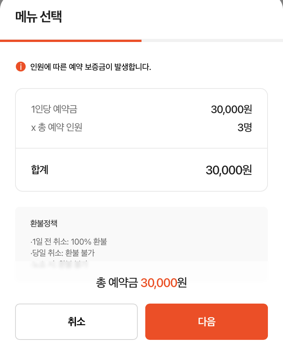Click the orange info icon
The width and height of the screenshot is (283, 355).
click(x=21, y=67)
